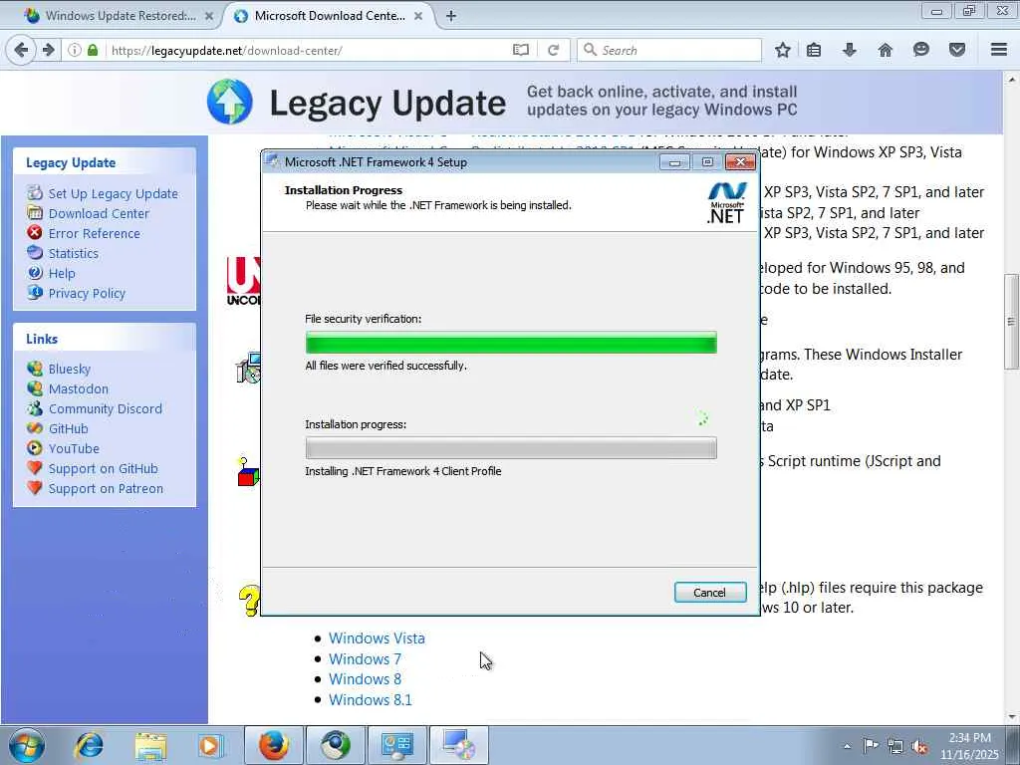Click the Legacy Update globe logo
Viewport: 1020px width, 765px height.
[x=230, y=102]
